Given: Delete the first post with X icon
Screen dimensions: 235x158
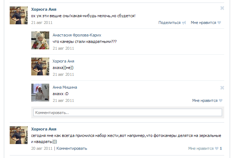Looking at the screenshot, I should [x=222, y=8].
